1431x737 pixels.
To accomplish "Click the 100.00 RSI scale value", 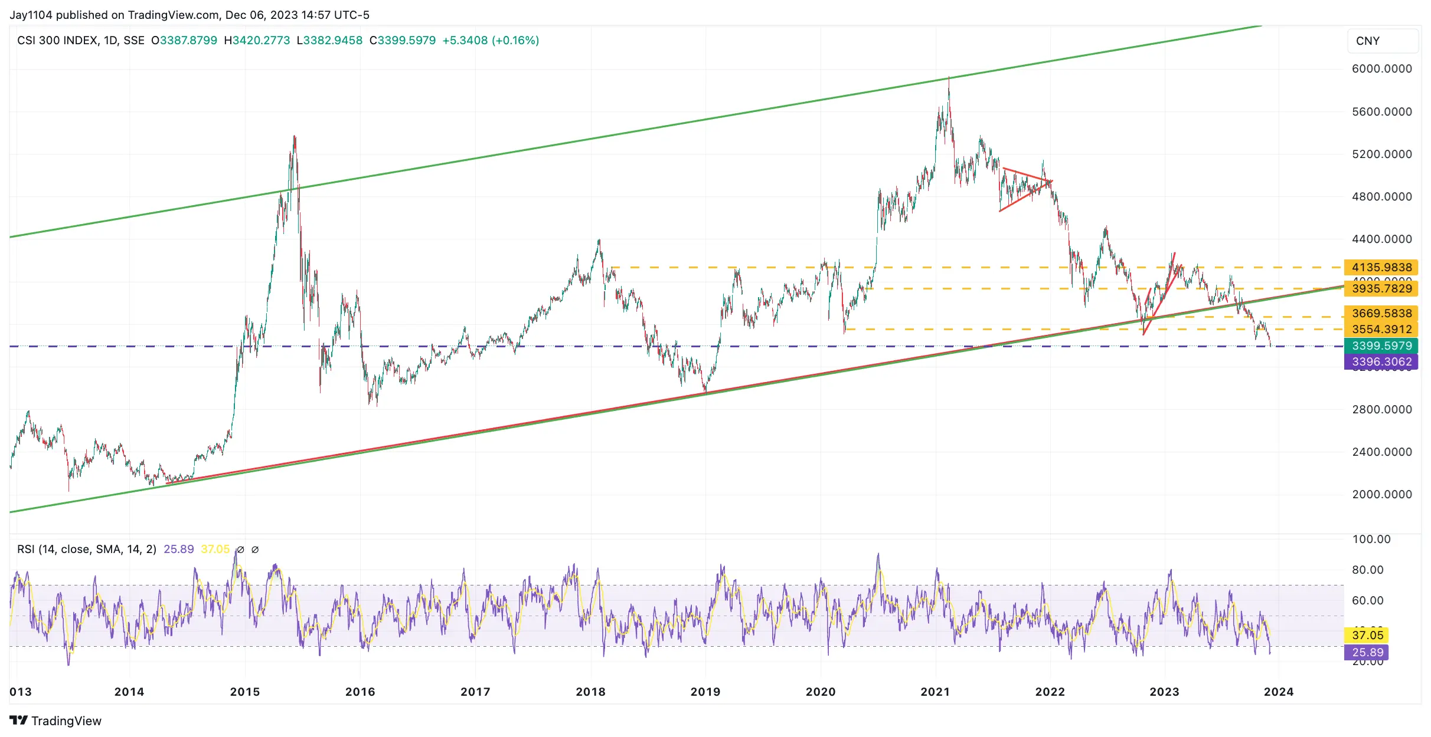I will 1371,539.
